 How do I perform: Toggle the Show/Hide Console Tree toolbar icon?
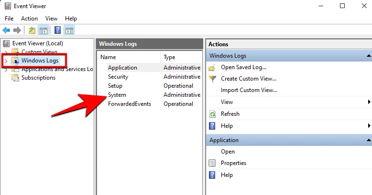point(44,31)
